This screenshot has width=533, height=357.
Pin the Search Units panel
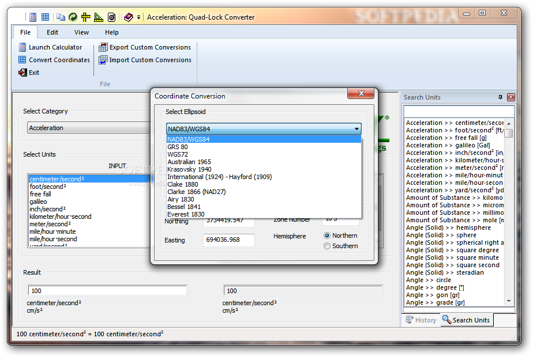[x=500, y=97]
